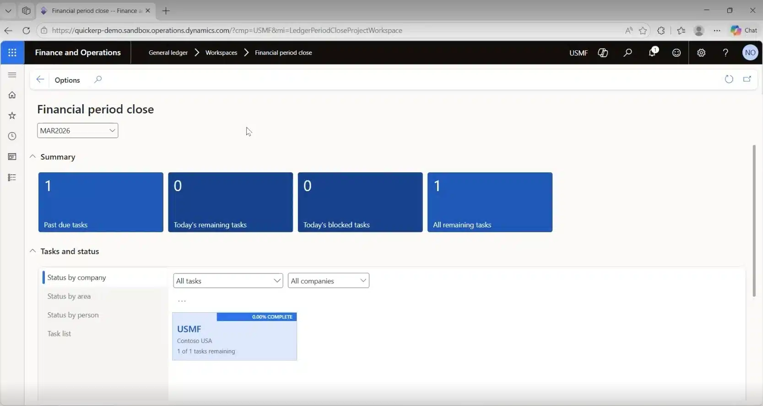Open the All remaining tasks tile
Image resolution: width=763 pixels, height=406 pixels.
(490, 202)
